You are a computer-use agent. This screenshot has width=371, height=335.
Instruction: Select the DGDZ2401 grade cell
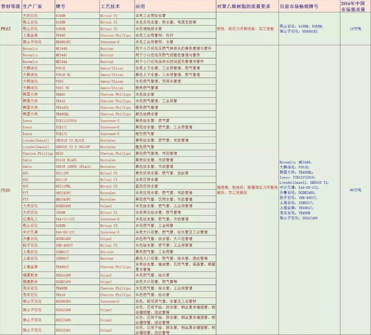click(77, 330)
